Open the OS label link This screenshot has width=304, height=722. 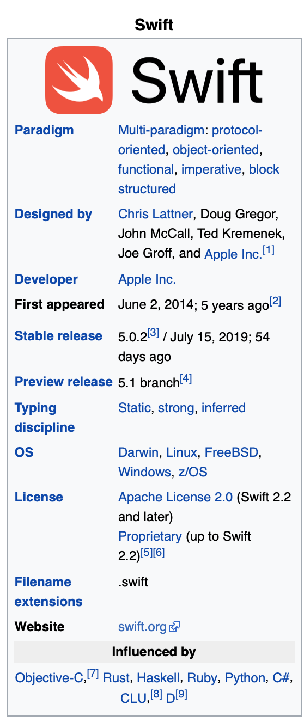(24, 452)
